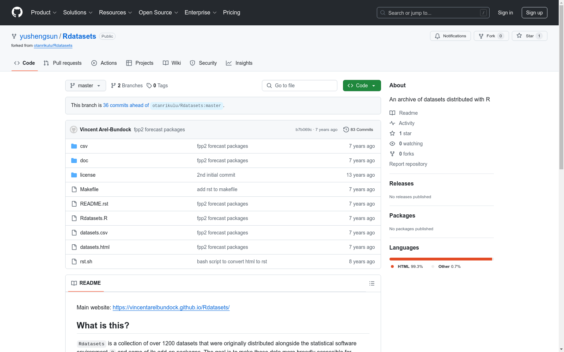This screenshot has width=564, height=352.
Task: Click the datasets.html file icon
Action: (74, 247)
